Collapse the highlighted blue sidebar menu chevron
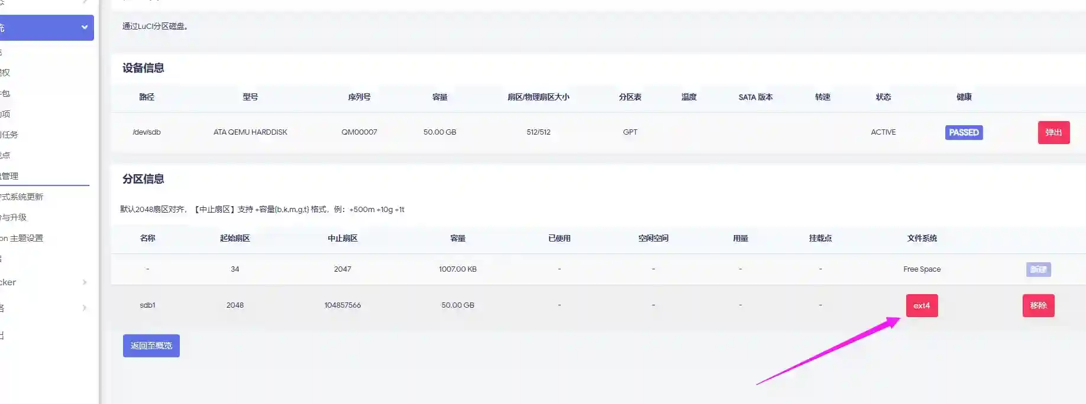This screenshot has width=1086, height=404. coord(85,27)
